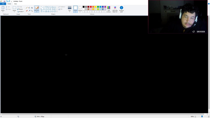210x118 pixels.
Task: Pick the red colour swatch
Action: 91,7
